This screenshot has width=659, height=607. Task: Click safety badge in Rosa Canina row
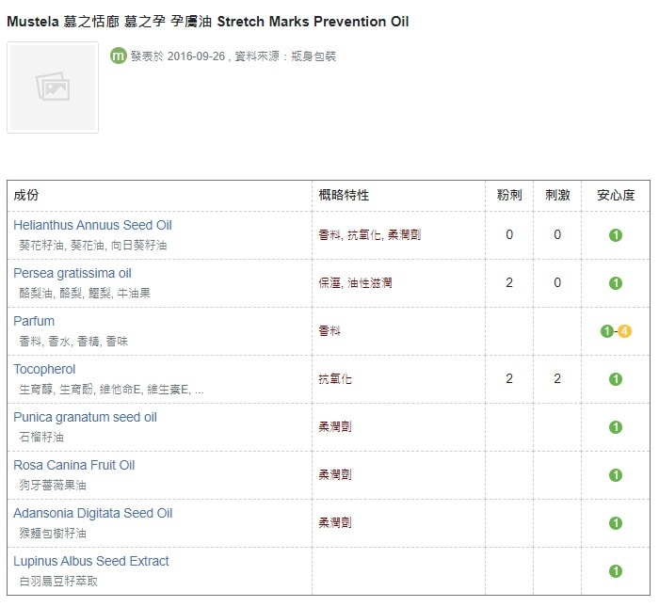click(x=616, y=475)
